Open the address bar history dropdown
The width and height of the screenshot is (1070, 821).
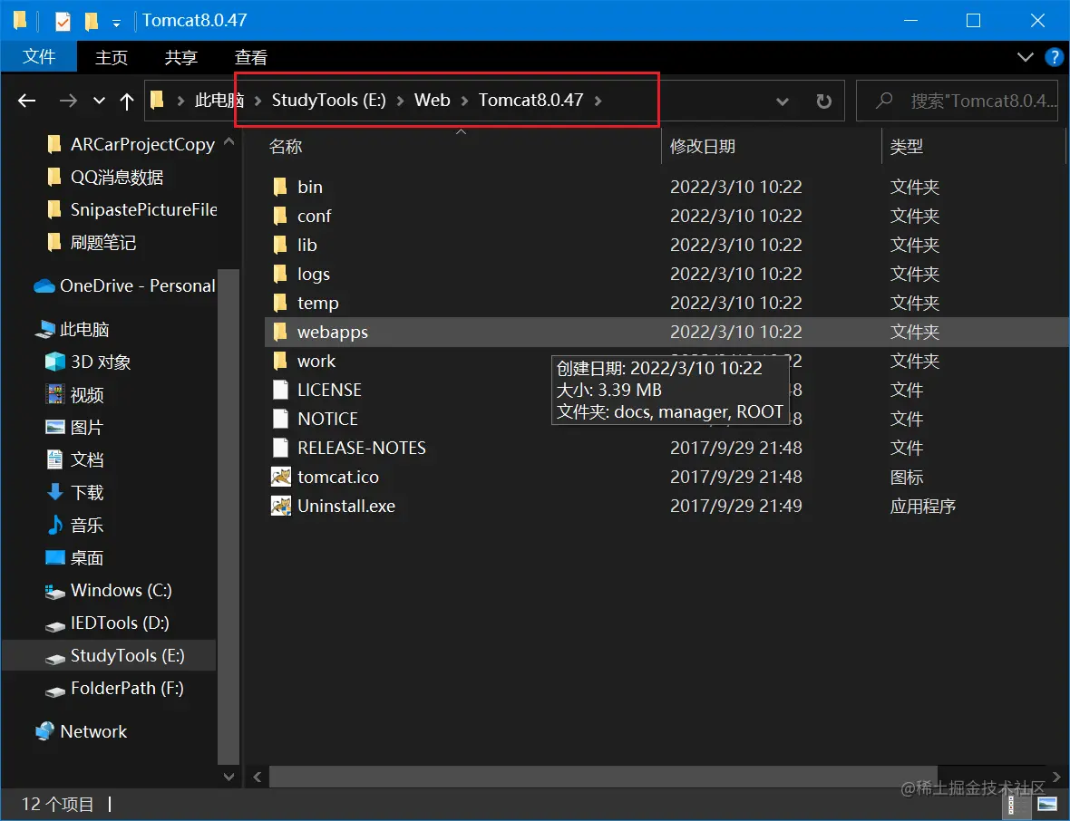(783, 101)
